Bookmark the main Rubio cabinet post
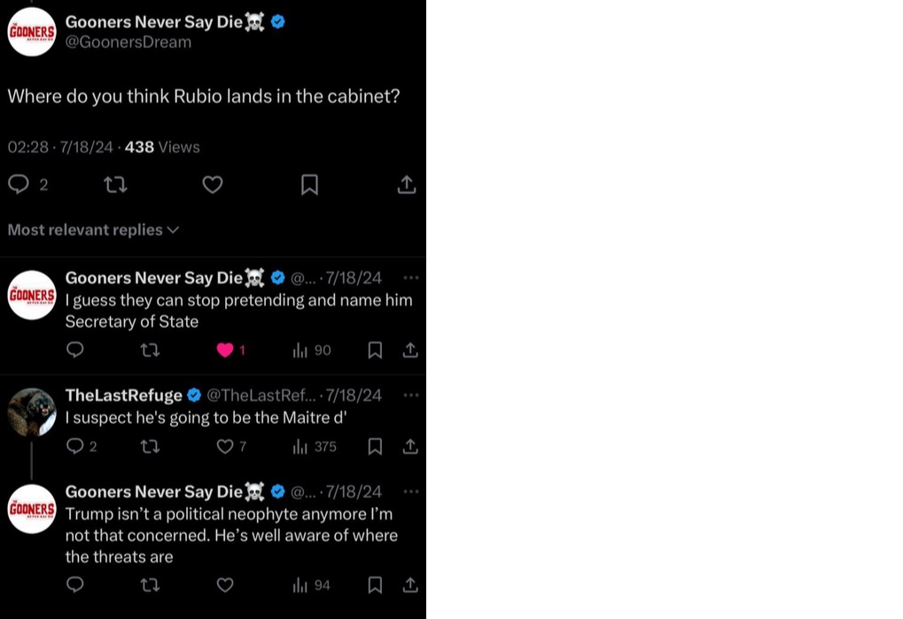The height and width of the screenshot is (619, 903). coord(309,184)
